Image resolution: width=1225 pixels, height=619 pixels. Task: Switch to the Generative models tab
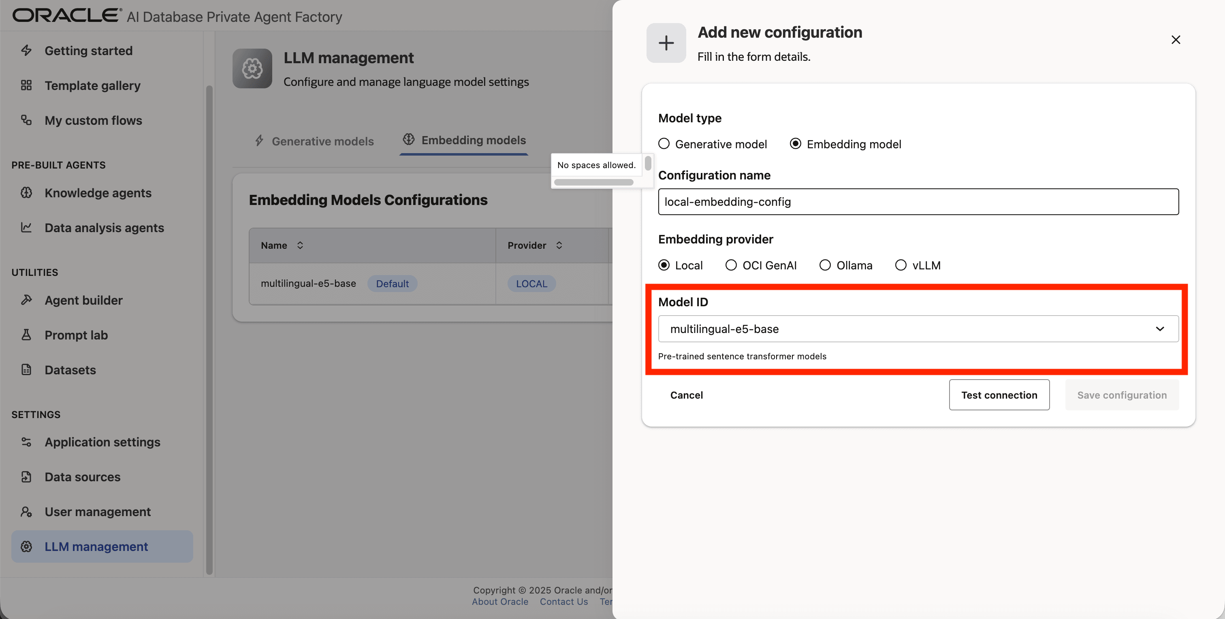tap(322, 141)
